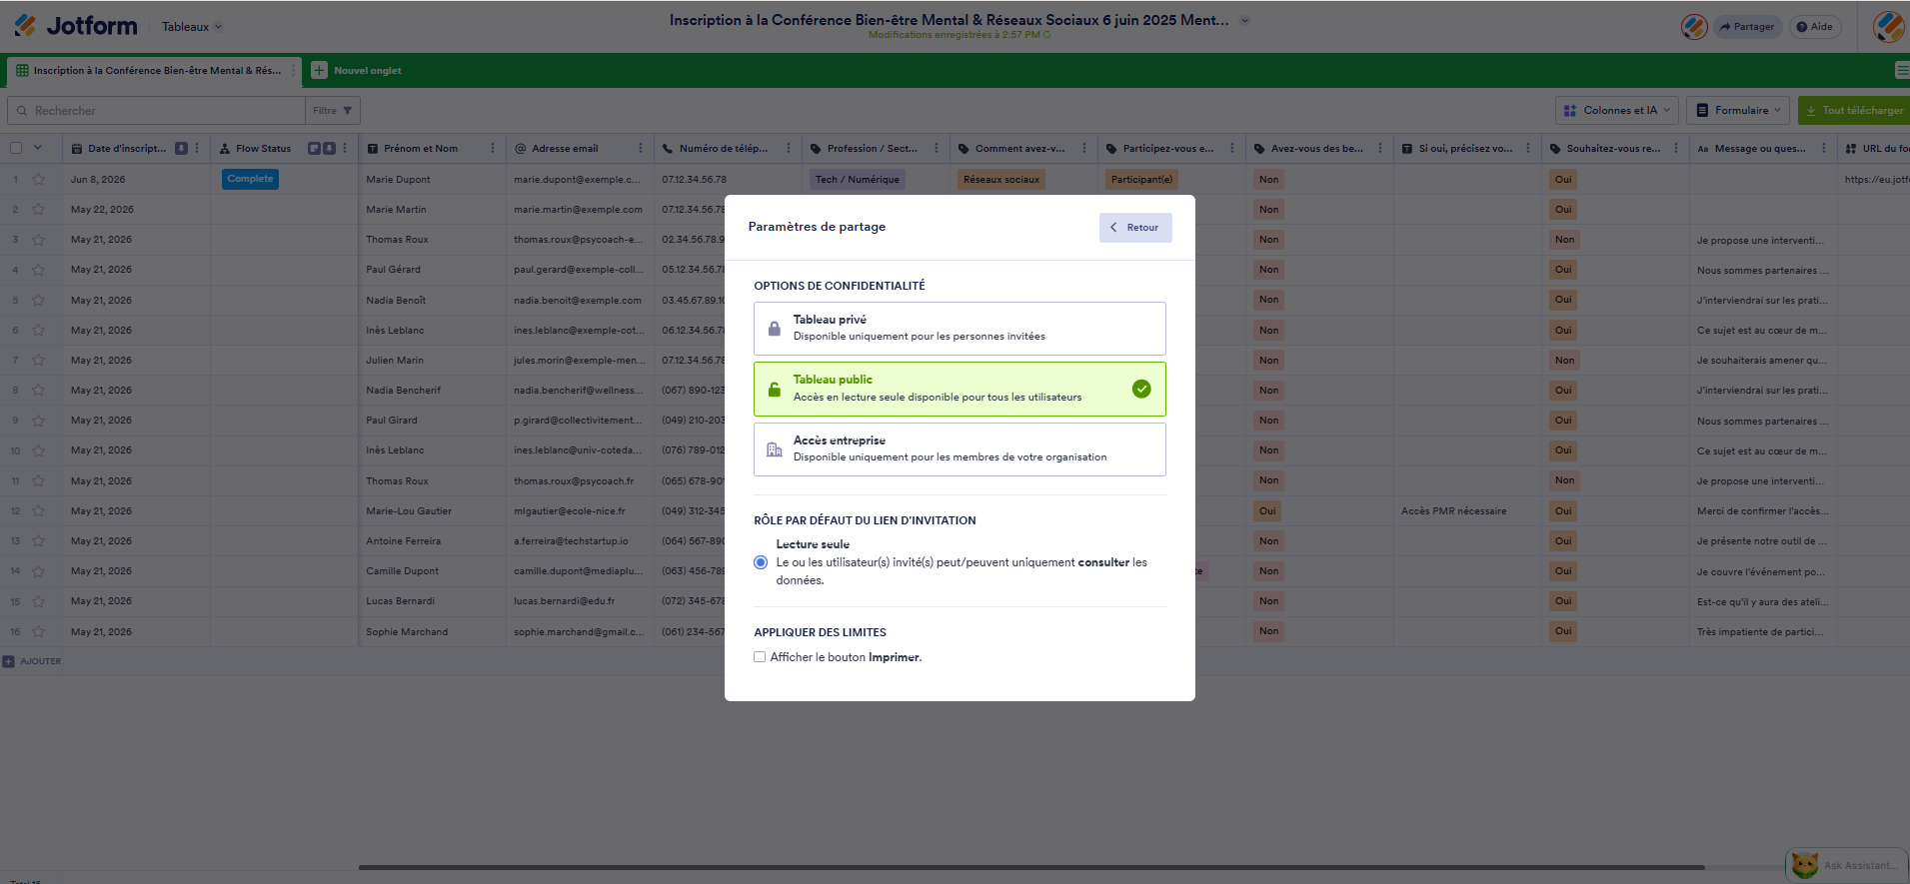Viewport: 1910px width, 884px height.
Task: Click the building icon of Accès entreprise
Action: (774, 449)
